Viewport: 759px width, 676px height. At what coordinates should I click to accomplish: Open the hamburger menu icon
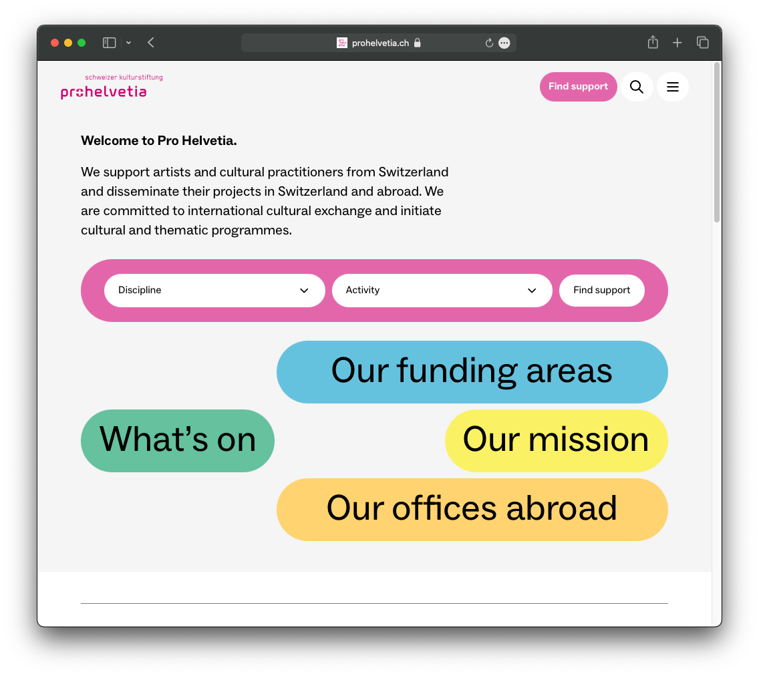[x=673, y=87]
